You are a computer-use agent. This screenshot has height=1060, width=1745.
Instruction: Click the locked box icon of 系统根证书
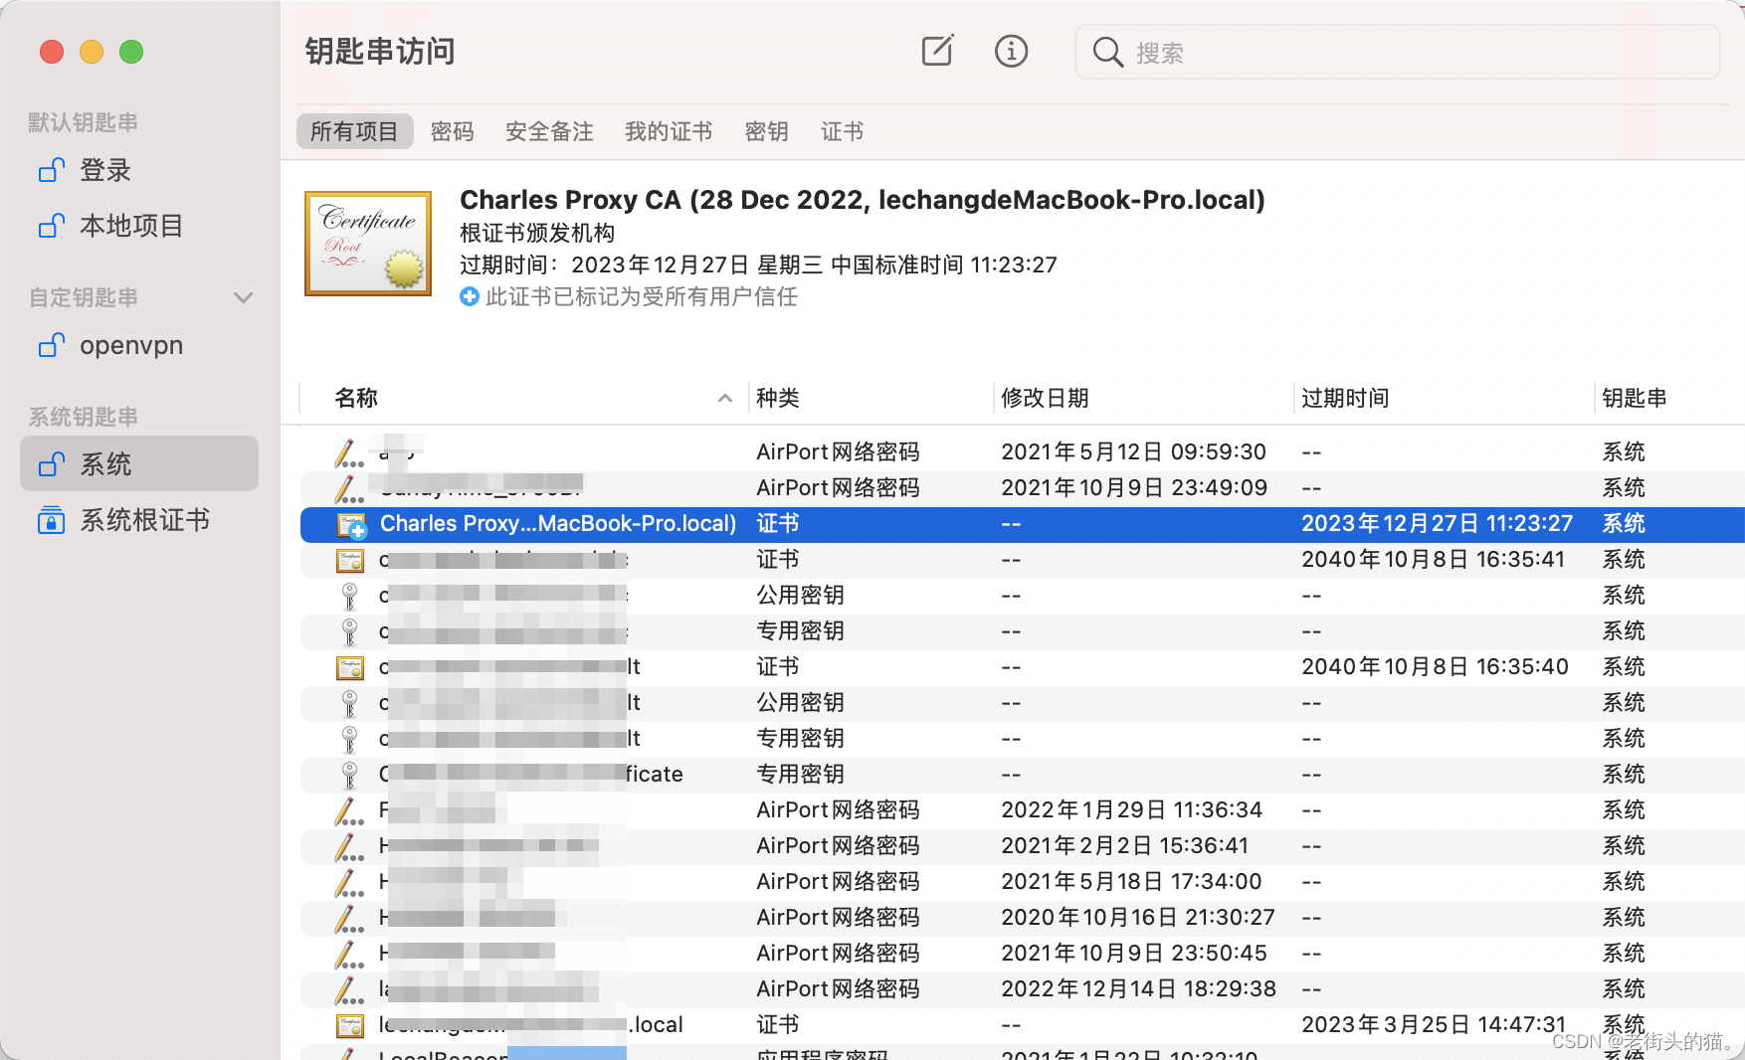tap(51, 520)
